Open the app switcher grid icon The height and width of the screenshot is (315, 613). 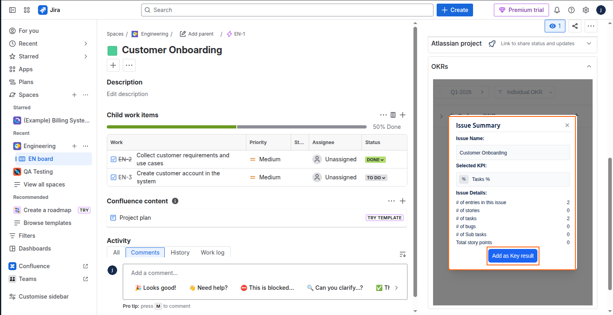click(27, 10)
